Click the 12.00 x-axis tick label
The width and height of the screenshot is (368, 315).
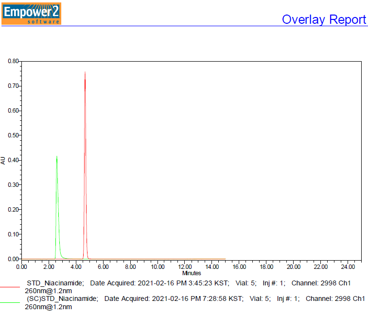[x=185, y=267]
